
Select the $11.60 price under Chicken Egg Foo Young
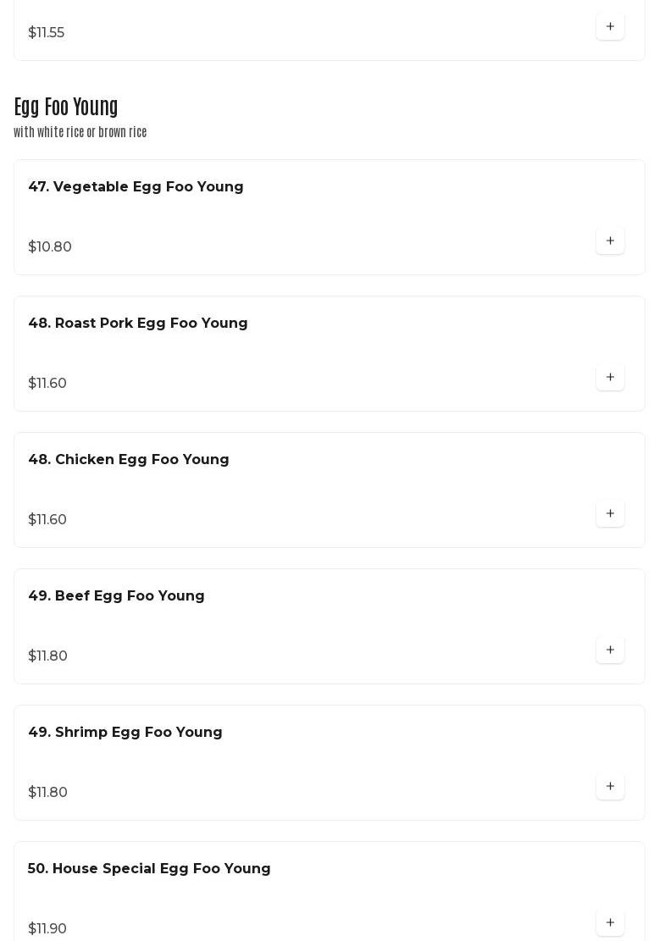coord(47,520)
